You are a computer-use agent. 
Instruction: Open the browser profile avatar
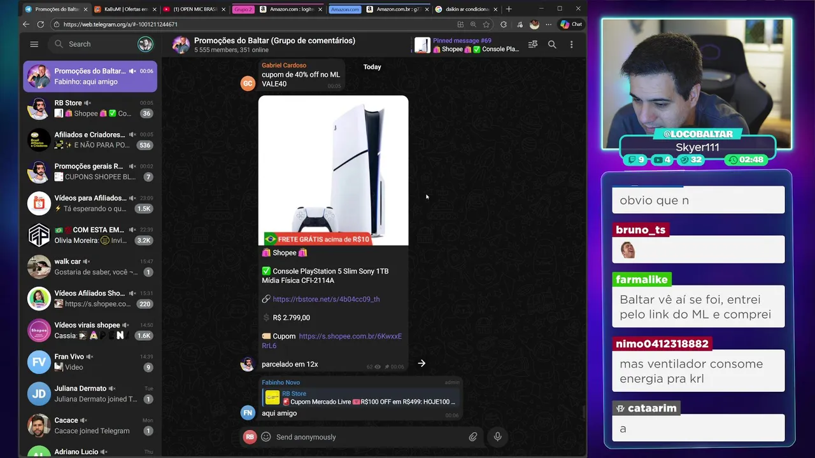pos(534,24)
